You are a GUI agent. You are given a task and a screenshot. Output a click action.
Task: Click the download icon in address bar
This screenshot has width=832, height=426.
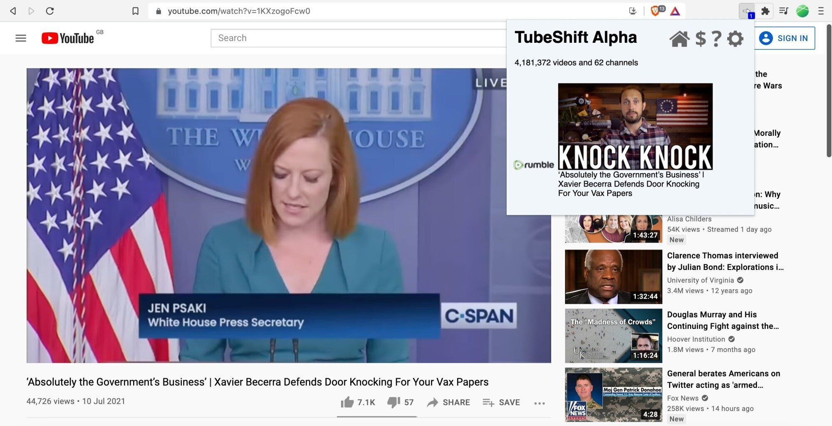633,11
